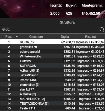Select the ROOR_17 first place row
The height and width of the screenshot is (111, 105).
click(52, 42)
